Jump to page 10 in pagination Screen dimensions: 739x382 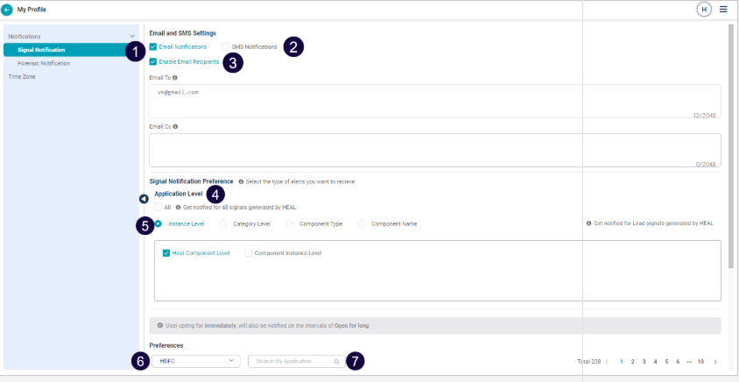coord(700,361)
